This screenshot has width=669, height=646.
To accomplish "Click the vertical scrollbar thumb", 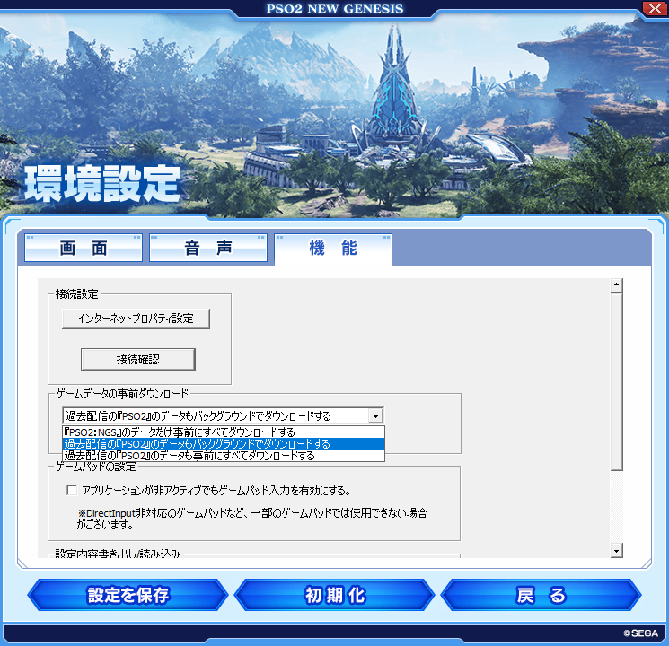I will pos(617,381).
